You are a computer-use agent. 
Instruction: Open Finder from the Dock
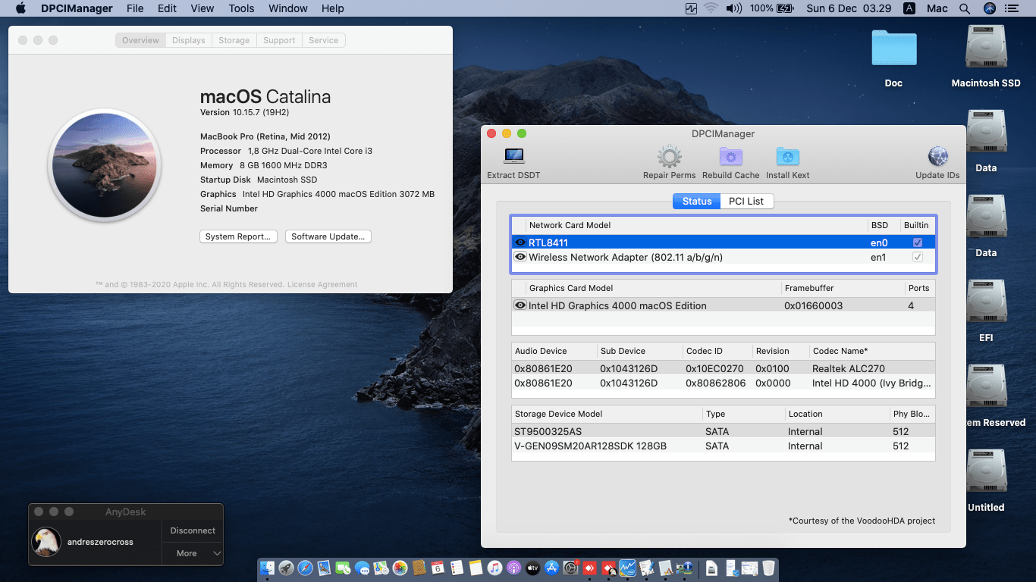click(268, 568)
